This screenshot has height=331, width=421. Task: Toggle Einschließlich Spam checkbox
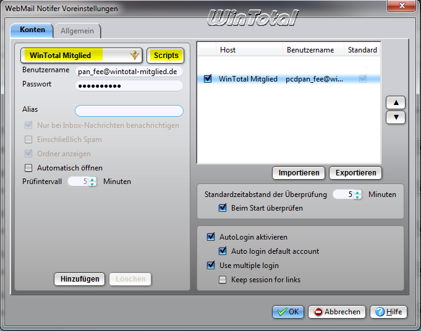click(x=28, y=140)
